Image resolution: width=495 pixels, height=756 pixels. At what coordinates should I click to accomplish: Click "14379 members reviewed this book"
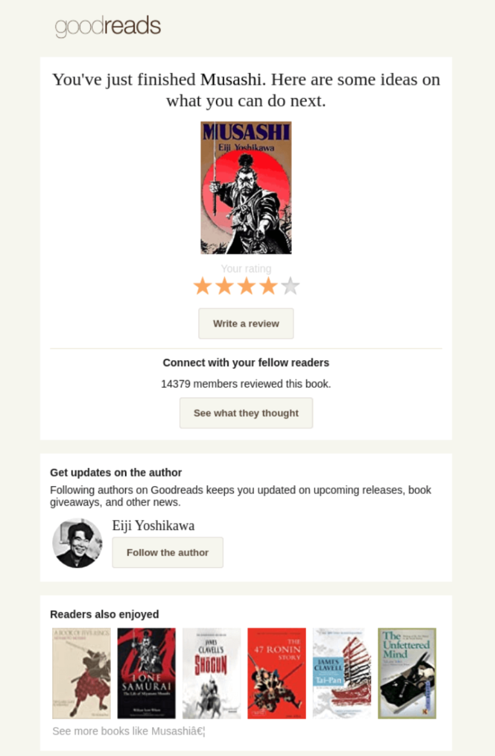(x=246, y=383)
